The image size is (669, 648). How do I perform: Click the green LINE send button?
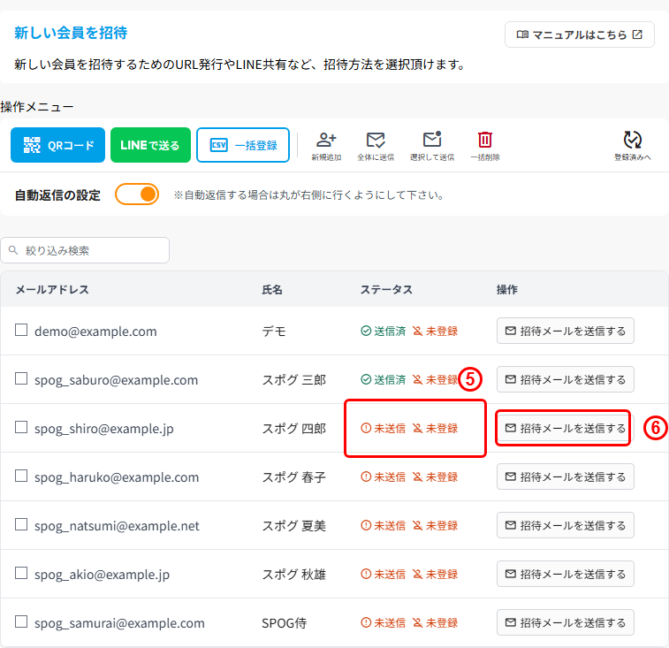150,145
